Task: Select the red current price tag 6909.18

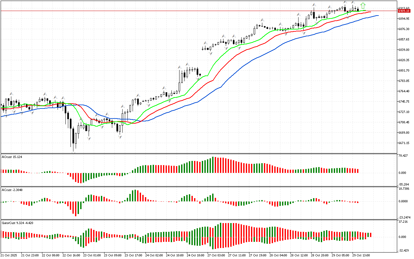Action: (x=404, y=11)
